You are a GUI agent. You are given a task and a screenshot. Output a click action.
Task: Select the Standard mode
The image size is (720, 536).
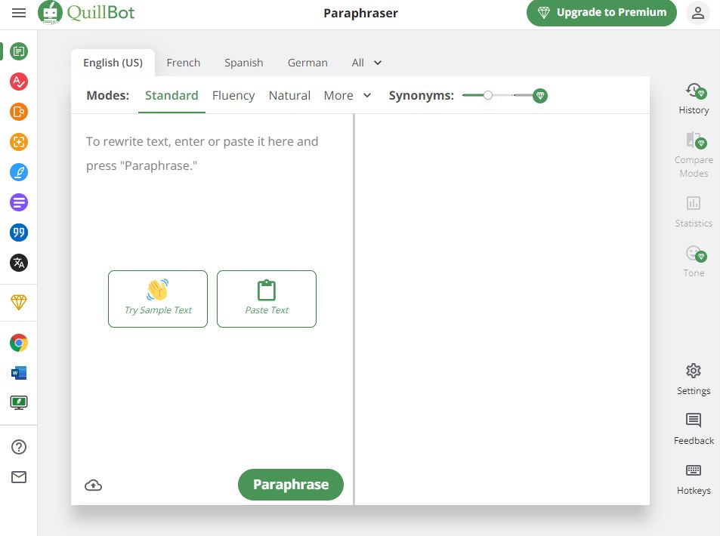172,95
